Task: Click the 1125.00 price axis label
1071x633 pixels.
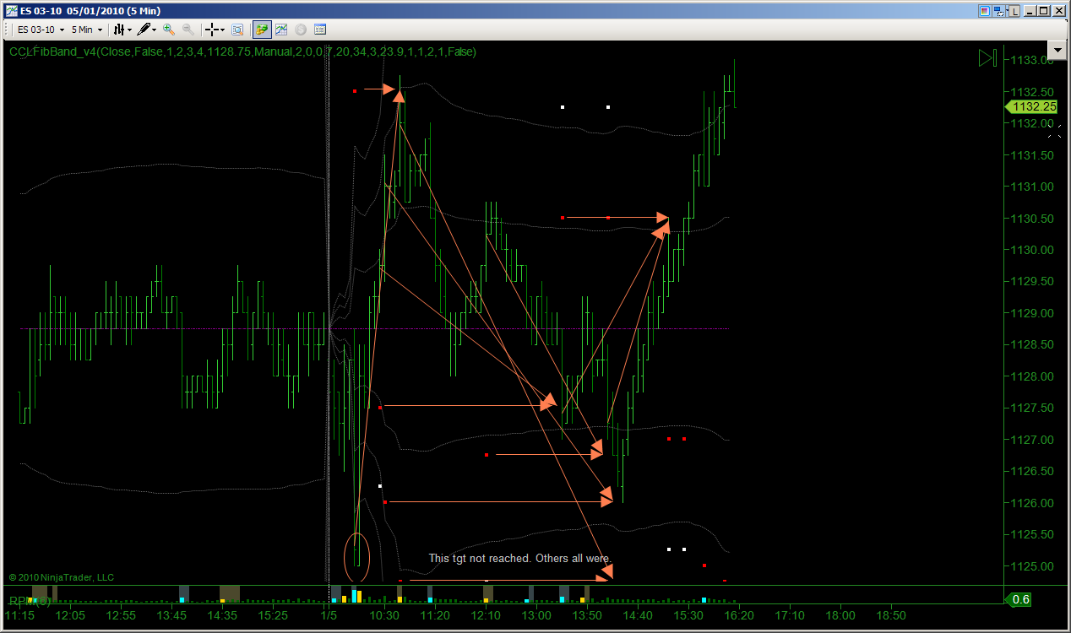Action: click(1034, 566)
